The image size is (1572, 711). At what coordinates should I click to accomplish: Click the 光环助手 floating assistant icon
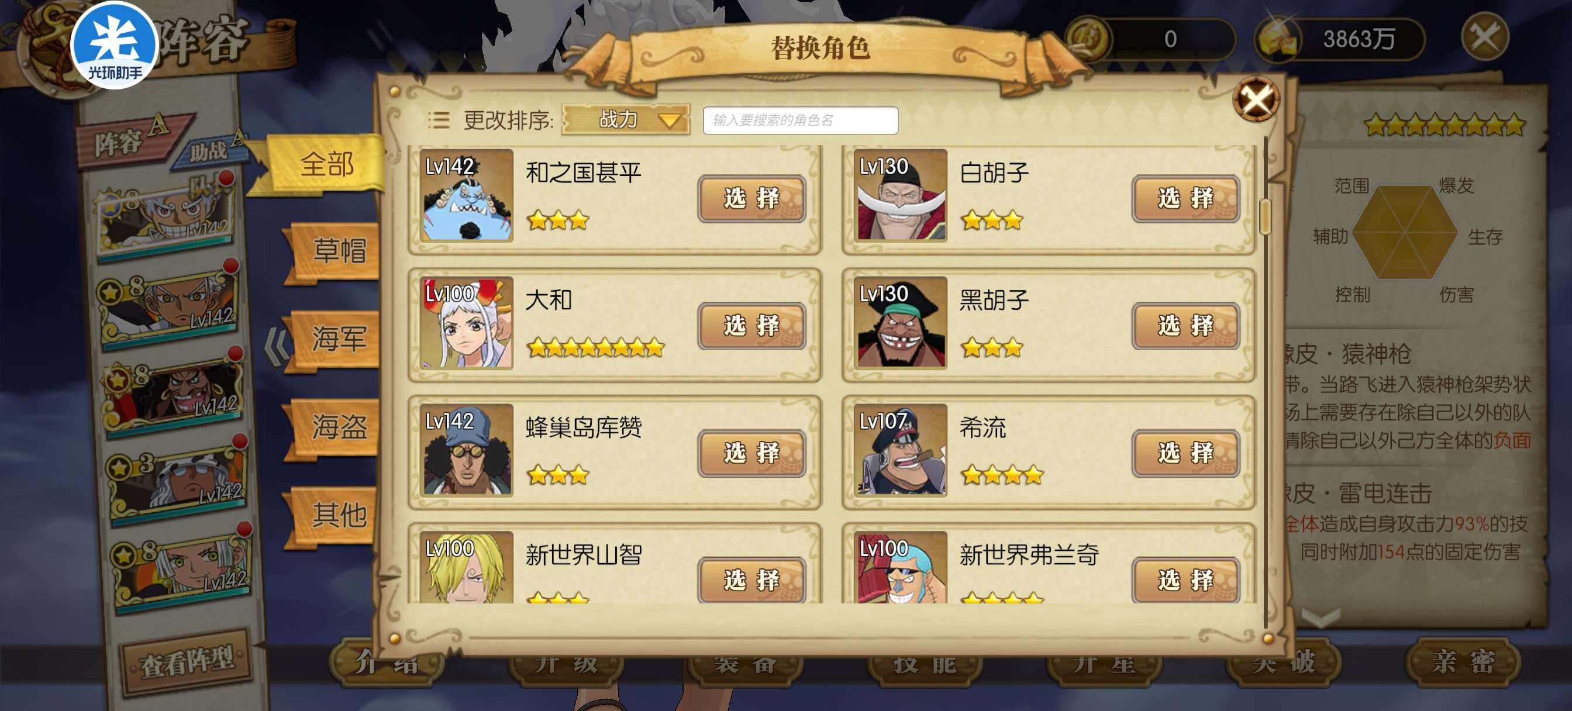(114, 46)
